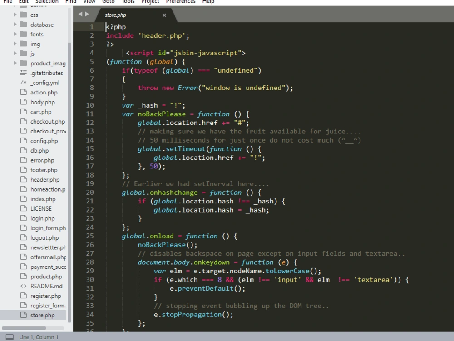Go to previous tab with left arrow

coord(80,14)
